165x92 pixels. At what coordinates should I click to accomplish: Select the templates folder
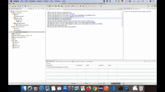(18, 30)
